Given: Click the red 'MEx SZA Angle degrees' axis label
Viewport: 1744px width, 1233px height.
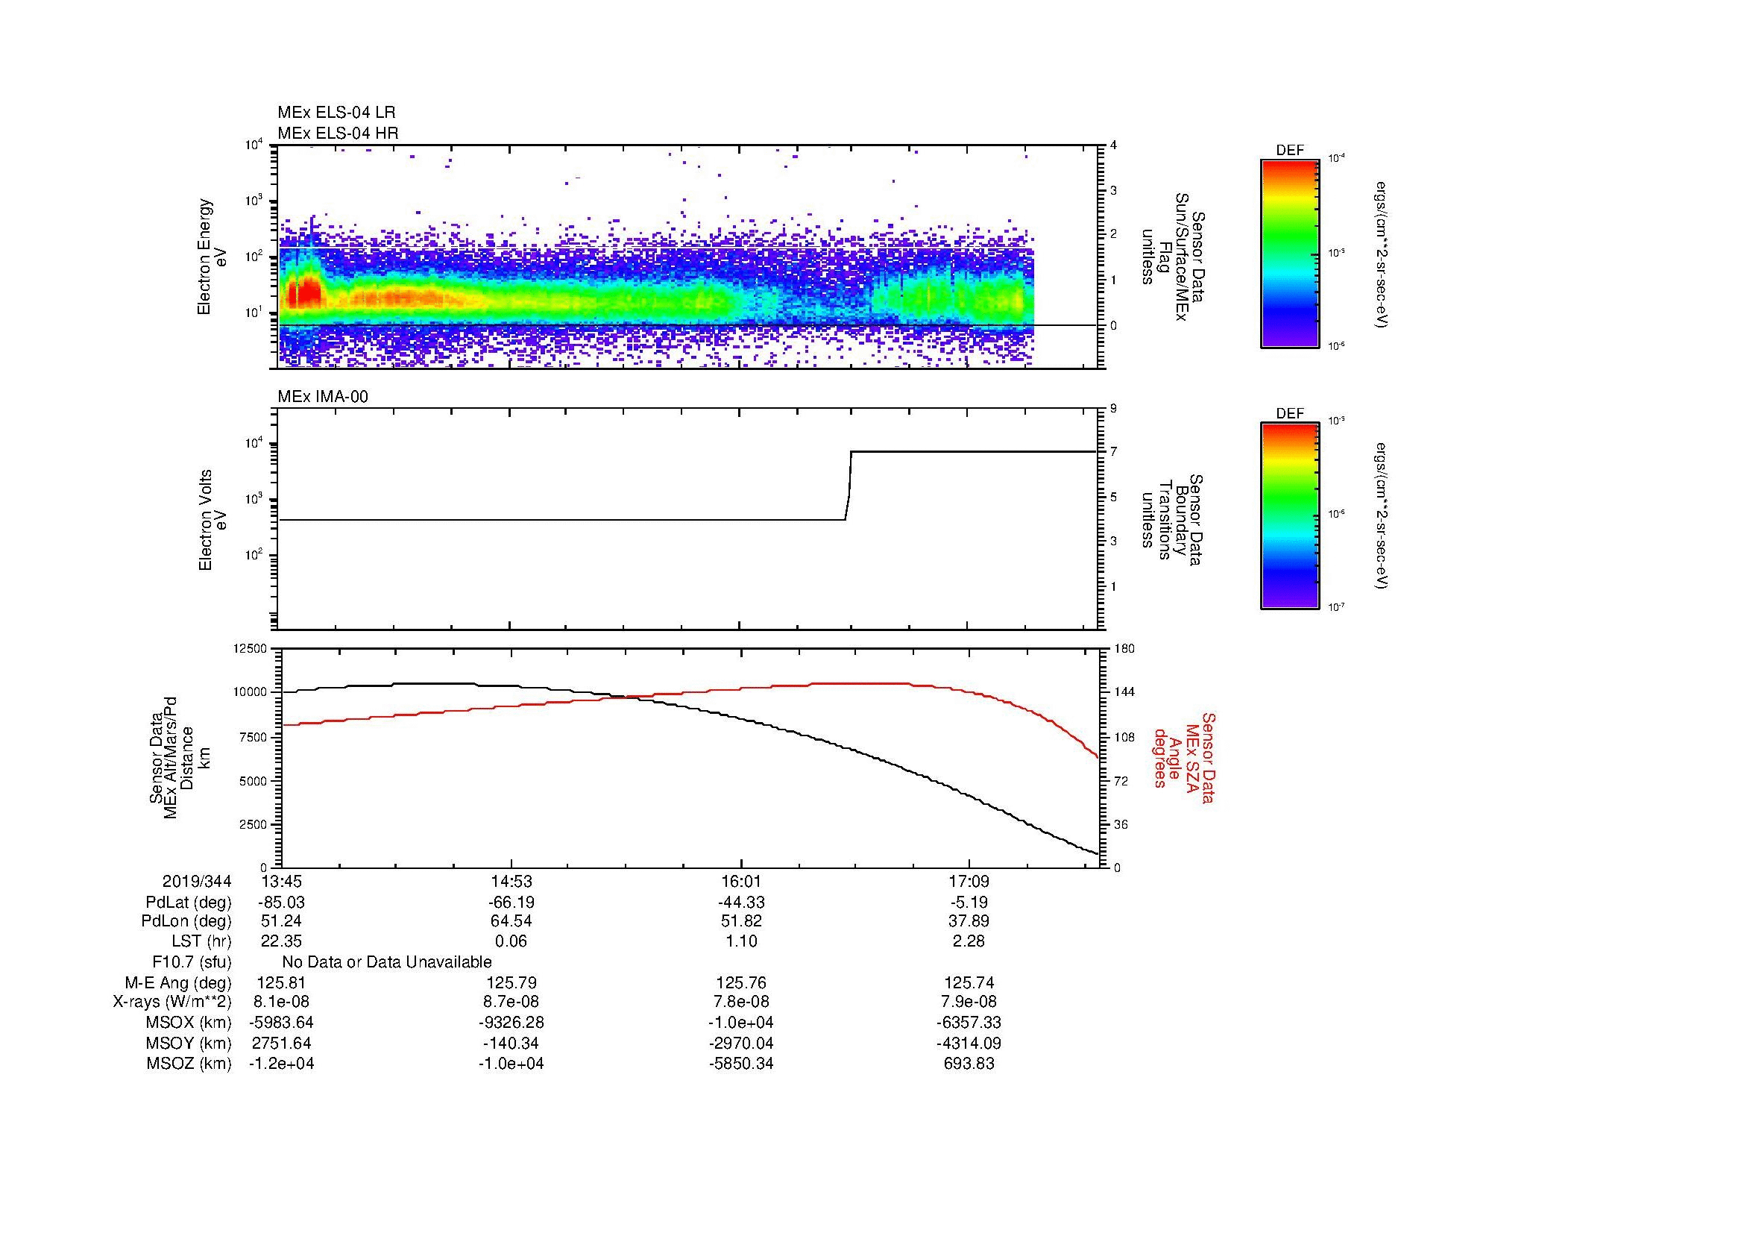Looking at the screenshot, I should pyautogui.click(x=1183, y=757).
